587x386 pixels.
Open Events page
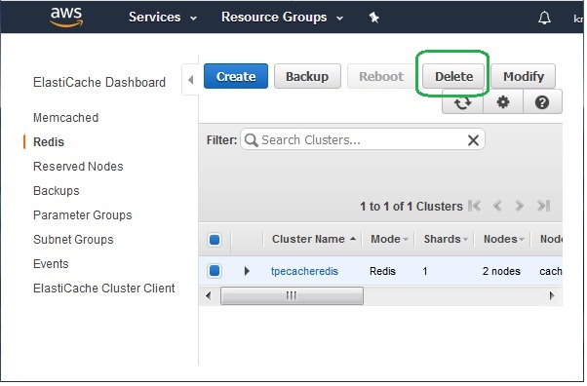click(51, 264)
